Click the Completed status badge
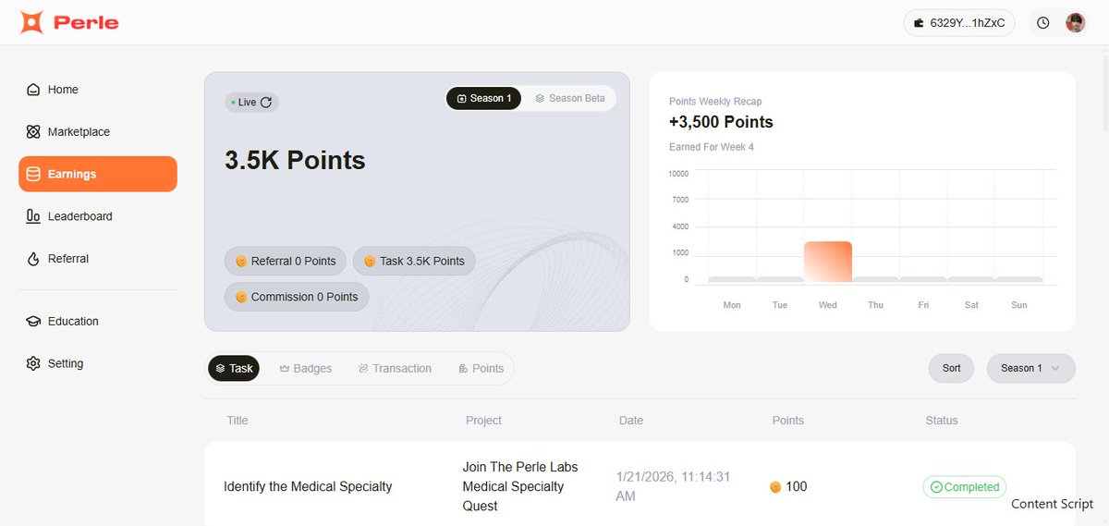 click(x=964, y=487)
